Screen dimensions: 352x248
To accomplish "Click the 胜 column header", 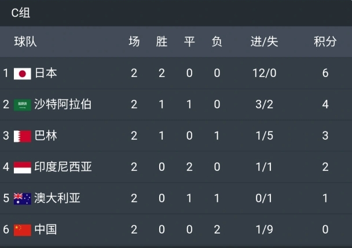I will tap(162, 42).
